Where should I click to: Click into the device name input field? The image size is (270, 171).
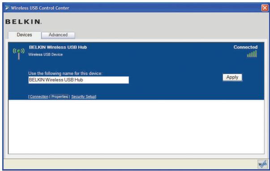(x=78, y=80)
